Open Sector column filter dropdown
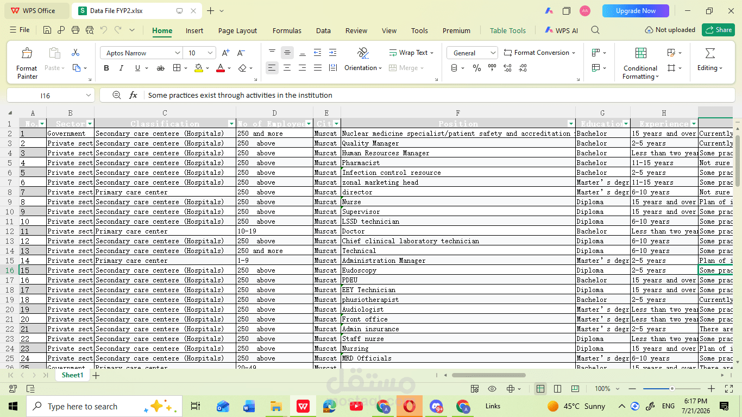The image size is (742, 417). tap(90, 124)
